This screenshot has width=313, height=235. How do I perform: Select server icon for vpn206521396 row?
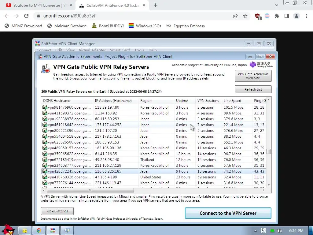45,130
